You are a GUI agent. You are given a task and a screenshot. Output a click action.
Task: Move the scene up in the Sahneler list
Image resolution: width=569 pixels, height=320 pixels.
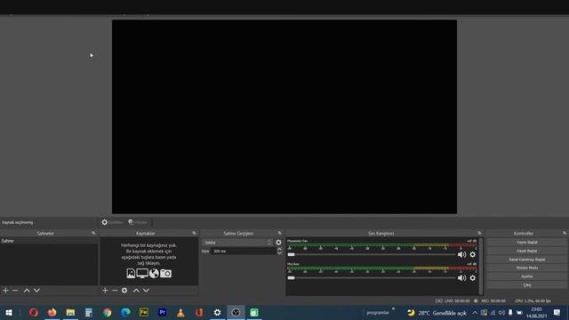tap(27, 291)
